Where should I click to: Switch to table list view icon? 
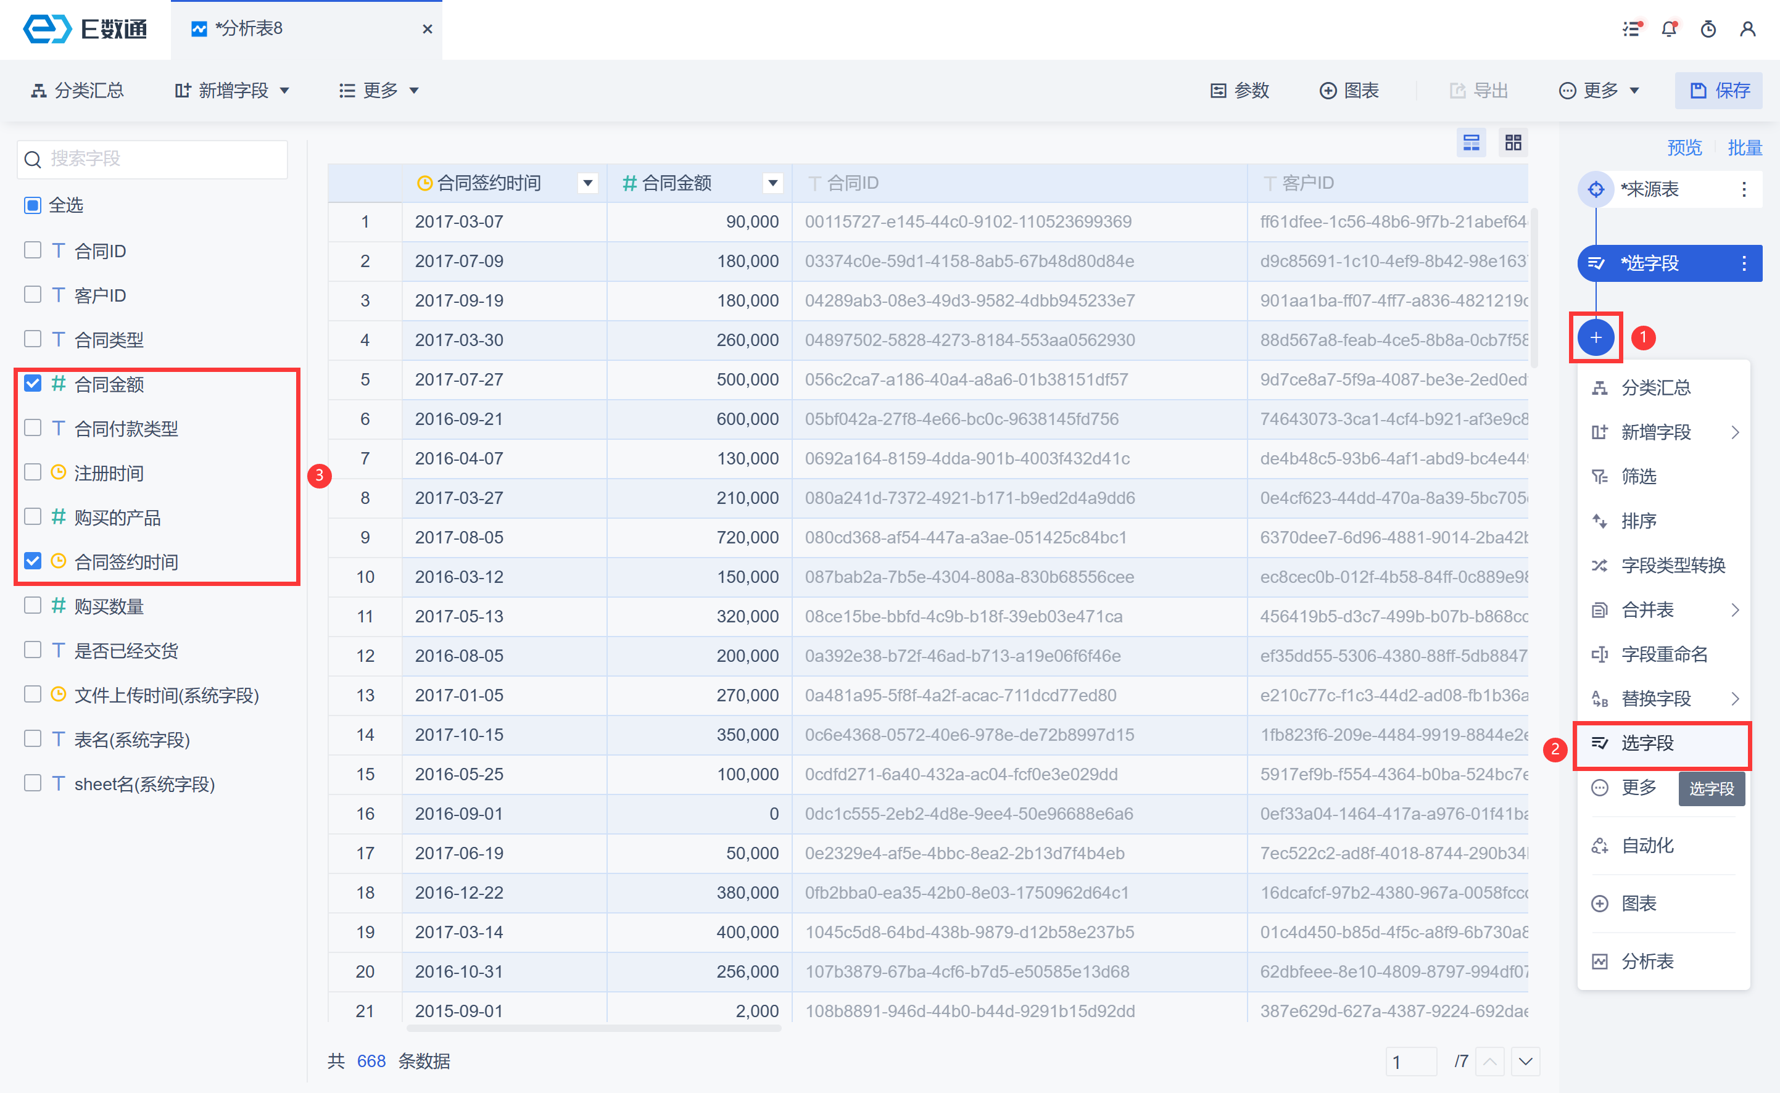click(x=1470, y=142)
